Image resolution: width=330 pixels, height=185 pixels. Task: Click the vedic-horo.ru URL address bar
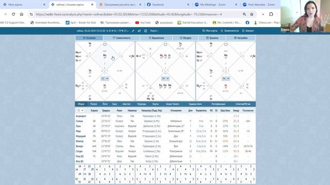point(128,14)
